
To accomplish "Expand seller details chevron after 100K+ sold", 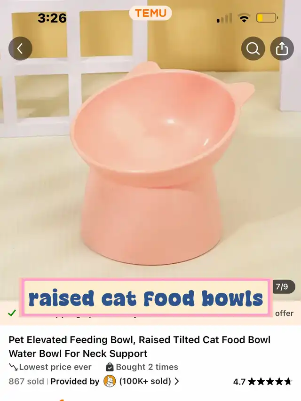I will [177, 381].
